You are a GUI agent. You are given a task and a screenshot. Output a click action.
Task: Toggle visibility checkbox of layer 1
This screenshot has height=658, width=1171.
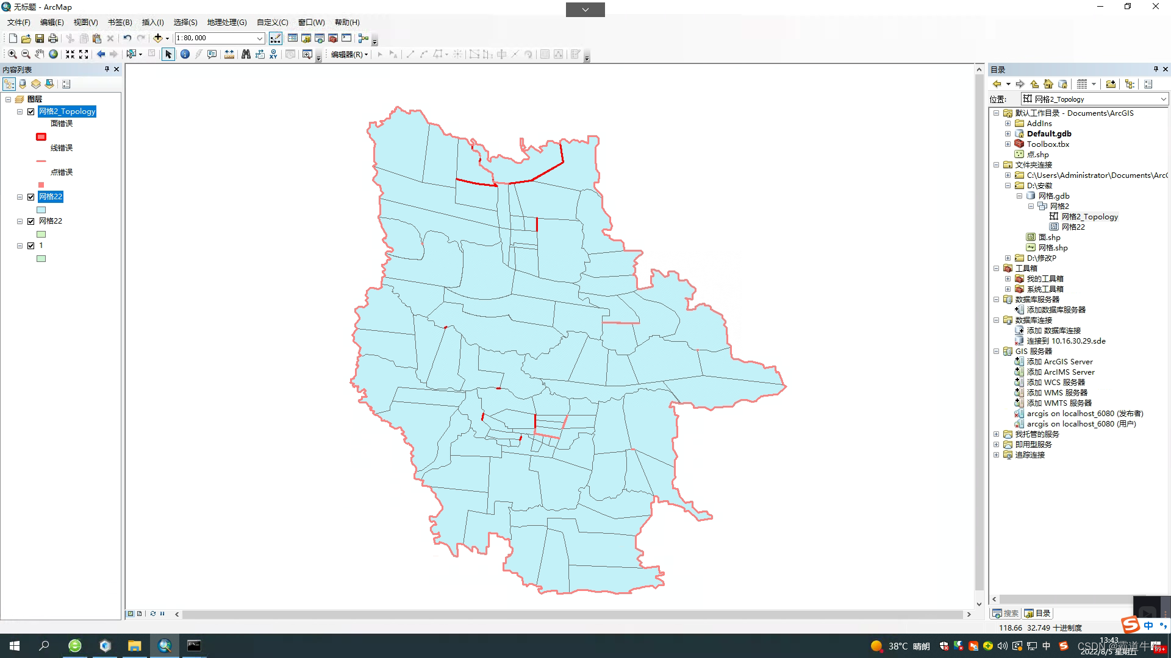(x=31, y=246)
